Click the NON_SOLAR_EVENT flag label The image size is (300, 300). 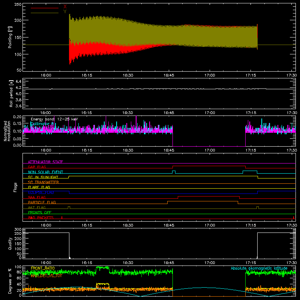pos(45,172)
